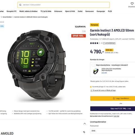Open the Mobil, tablets & klokker menu

point(28,11)
